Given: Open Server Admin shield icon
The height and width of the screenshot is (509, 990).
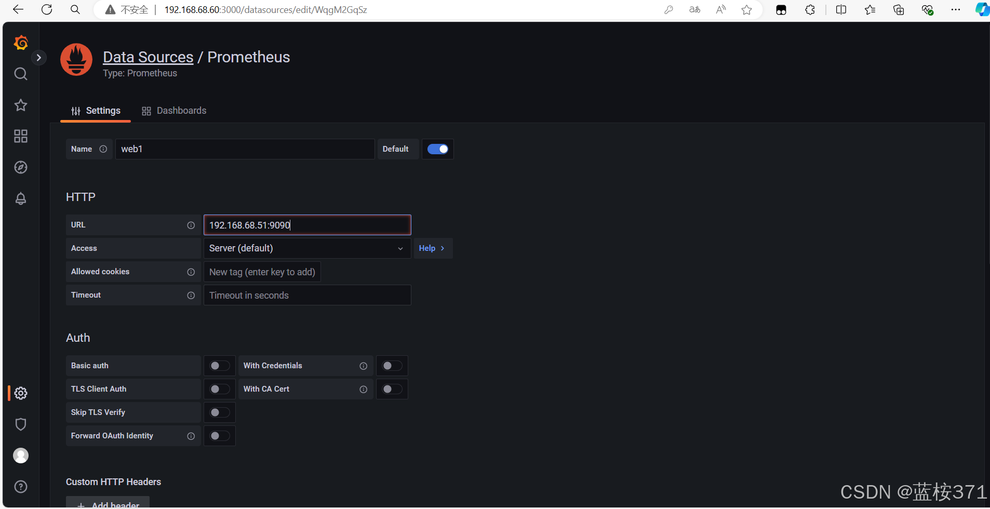Looking at the screenshot, I should (x=21, y=424).
